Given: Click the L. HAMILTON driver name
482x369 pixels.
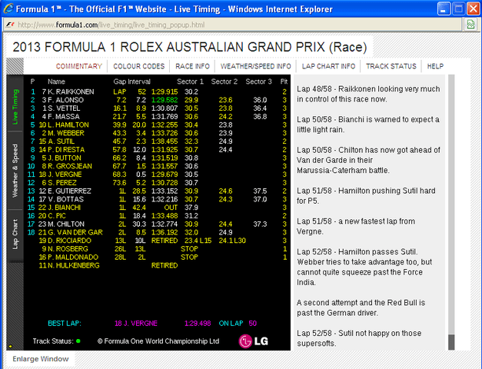Looking at the screenshot, I should [68, 125].
